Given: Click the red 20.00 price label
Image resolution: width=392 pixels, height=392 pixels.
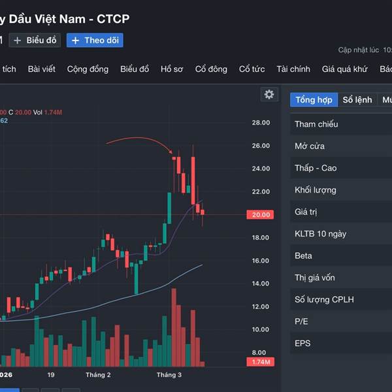Looking at the screenshot, I should (261, 215).
